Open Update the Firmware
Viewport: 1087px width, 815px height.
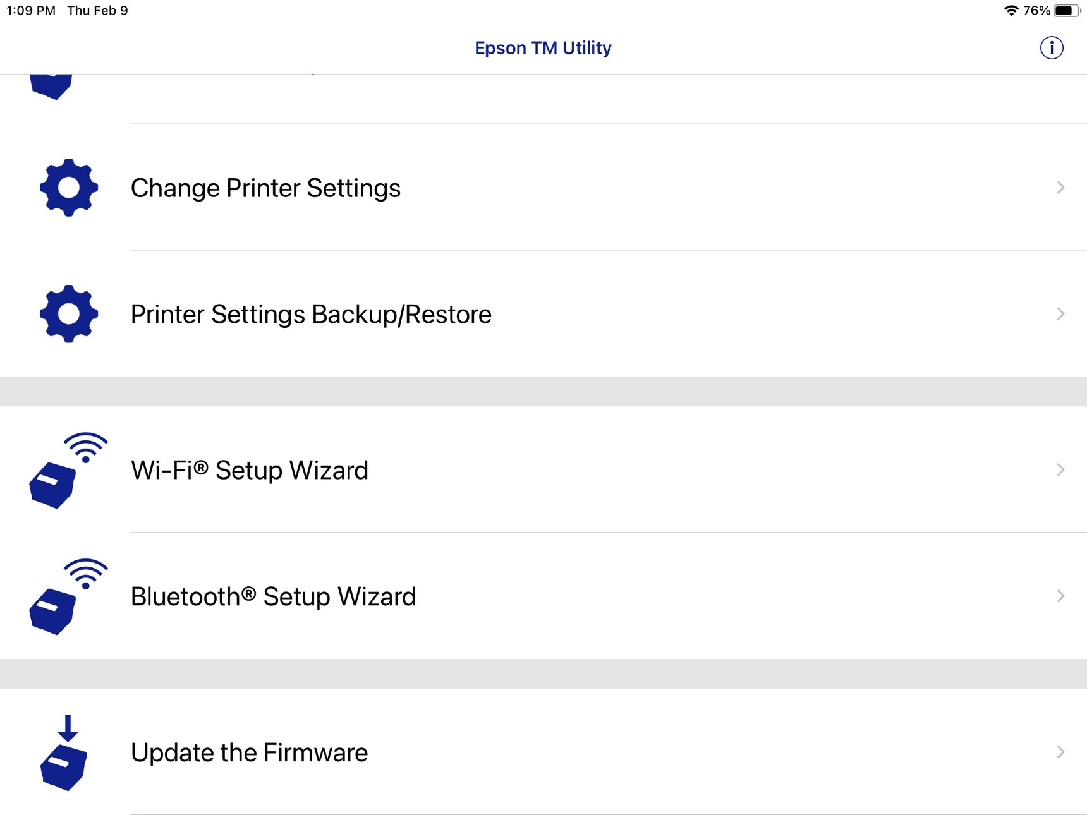[x=248, y=752]
